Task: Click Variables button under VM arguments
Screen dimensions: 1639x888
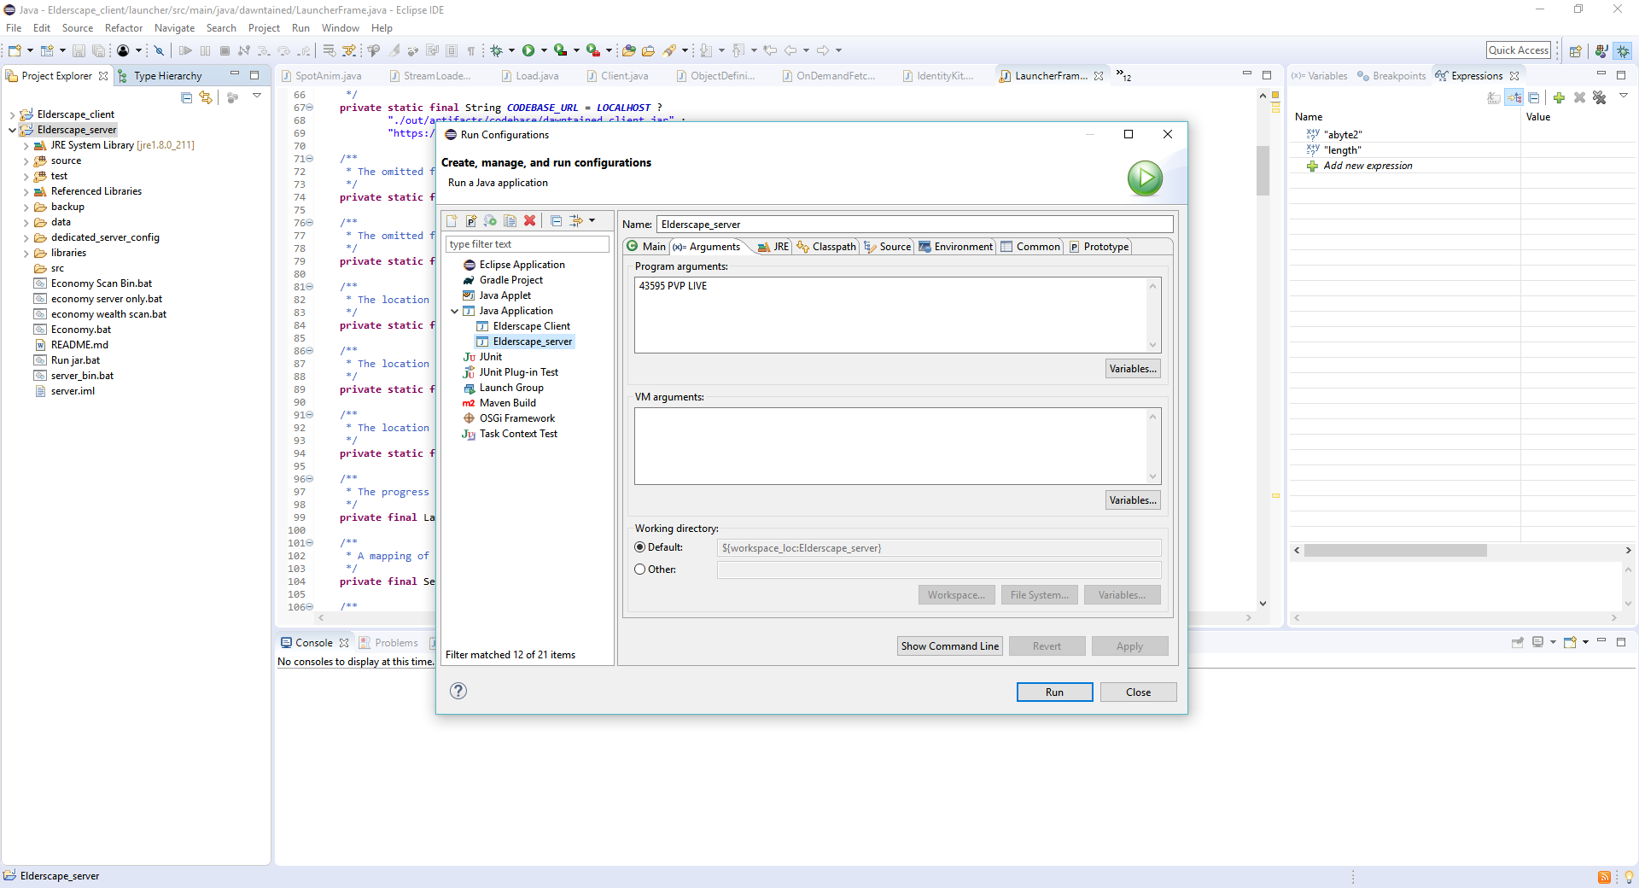Action: (1133, 500)
